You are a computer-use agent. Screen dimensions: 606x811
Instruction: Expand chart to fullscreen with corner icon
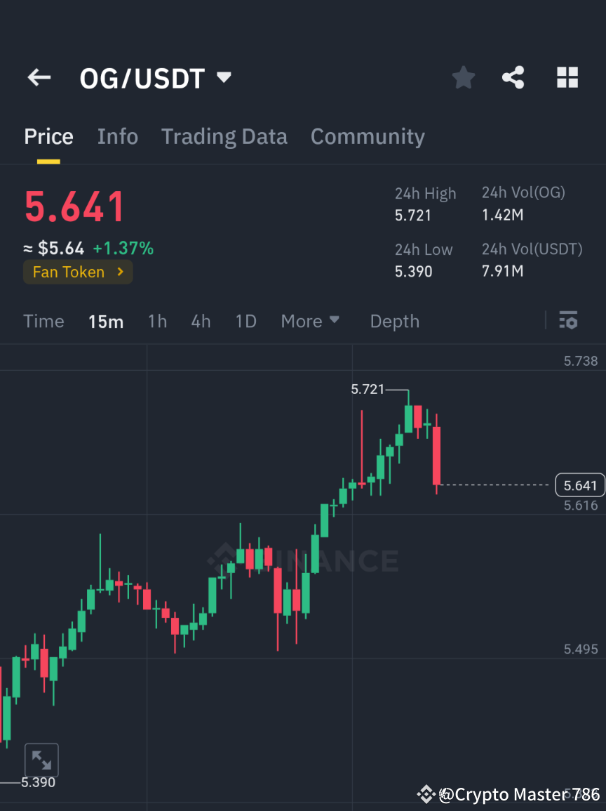(x=41, y=759)
